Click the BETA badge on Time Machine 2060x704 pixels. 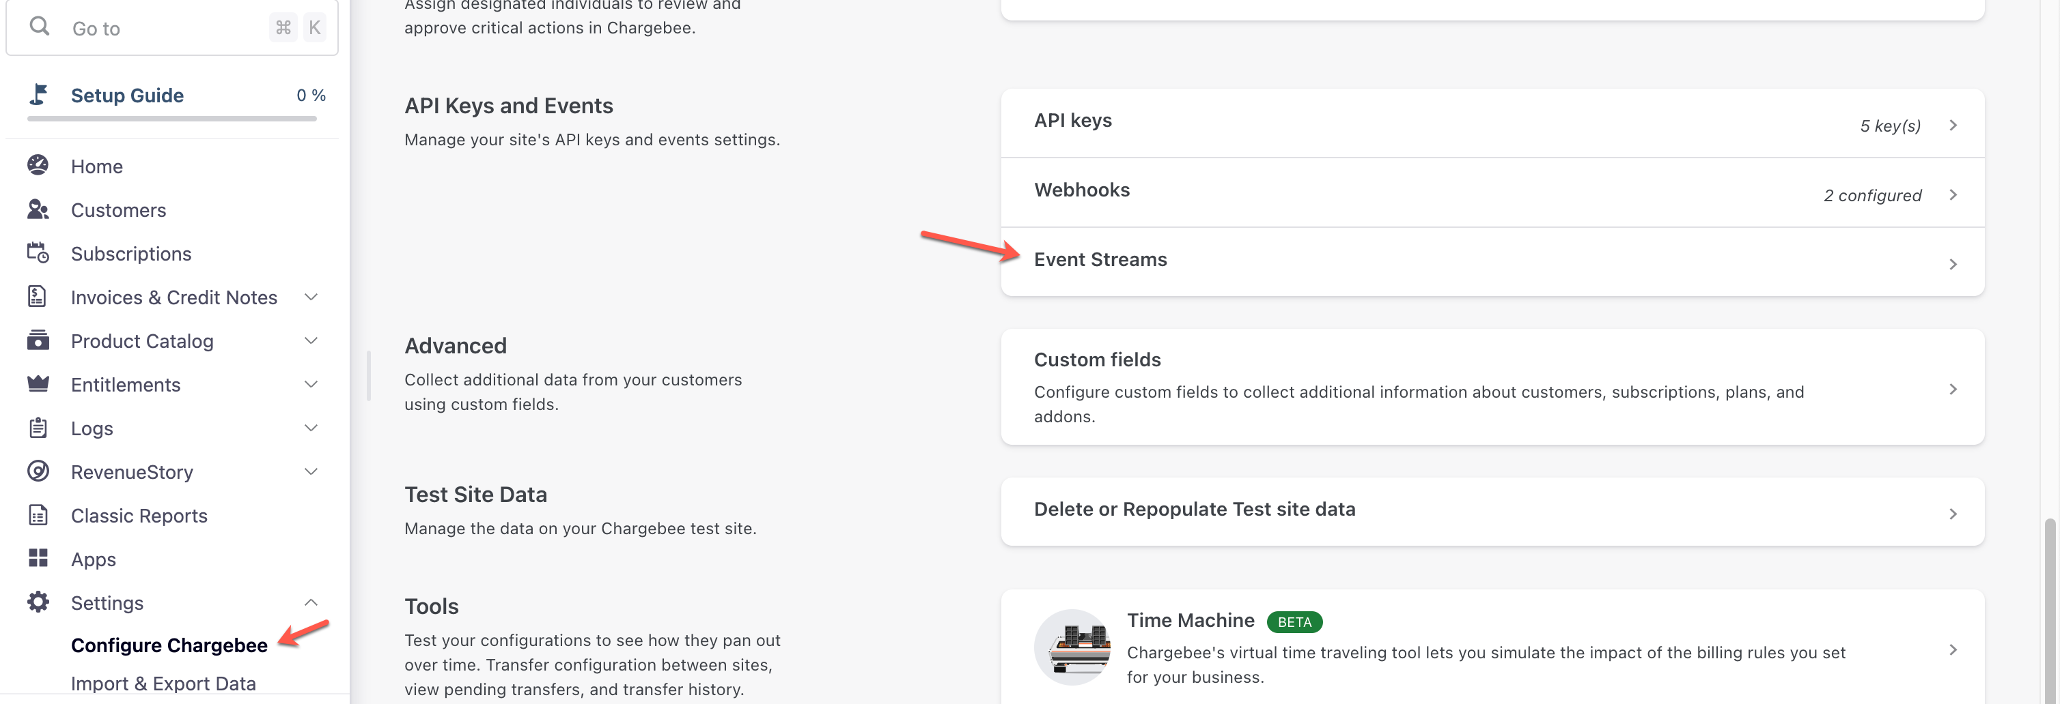[x=1294, y=621]
